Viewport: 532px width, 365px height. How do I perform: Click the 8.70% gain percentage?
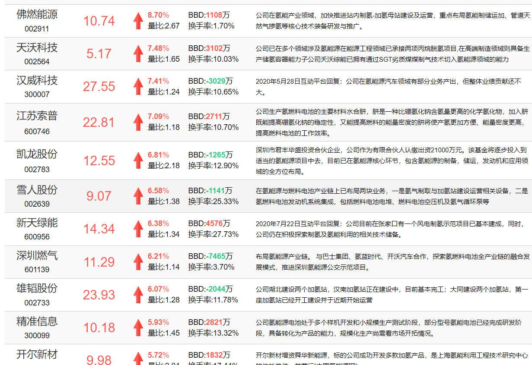(159, 15)
